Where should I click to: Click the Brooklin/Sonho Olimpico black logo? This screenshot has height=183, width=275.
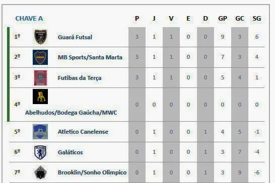[40, 172]
